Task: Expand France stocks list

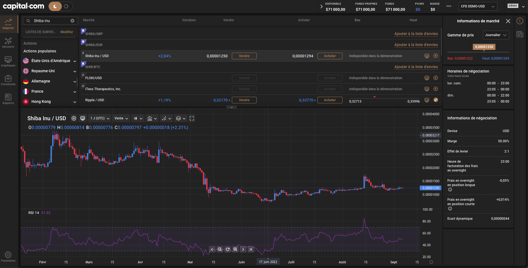Action: 75,92
